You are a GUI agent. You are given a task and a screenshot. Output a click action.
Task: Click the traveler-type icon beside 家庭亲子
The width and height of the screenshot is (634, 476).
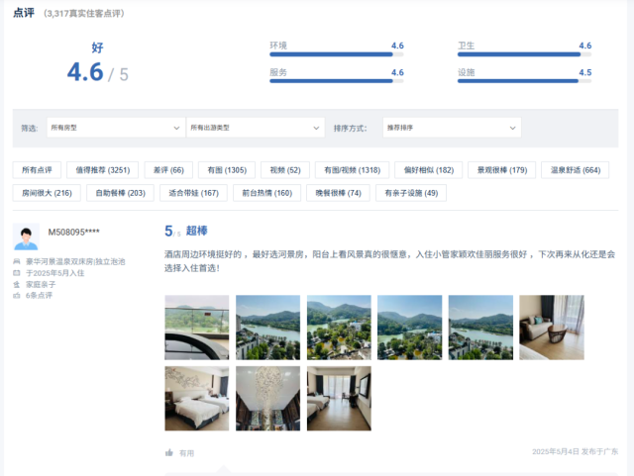tap(17, 284)
